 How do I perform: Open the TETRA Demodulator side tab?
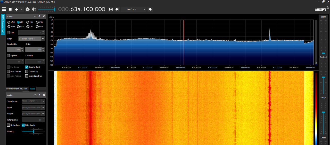coord(3,24)
